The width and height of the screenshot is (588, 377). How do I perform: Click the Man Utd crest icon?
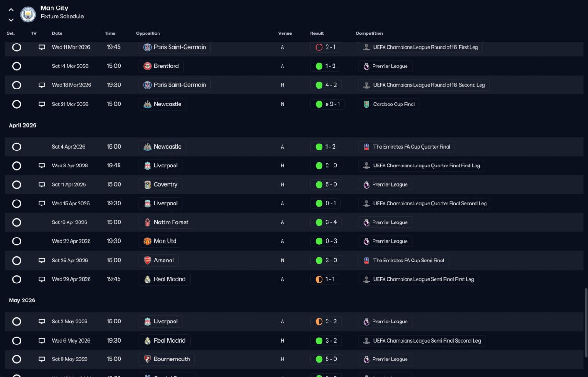pos(147,241)
